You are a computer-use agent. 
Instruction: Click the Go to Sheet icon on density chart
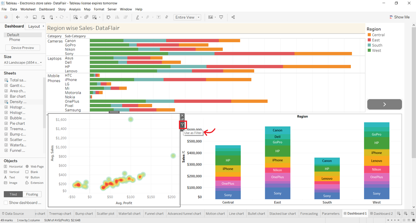point(182,120)
